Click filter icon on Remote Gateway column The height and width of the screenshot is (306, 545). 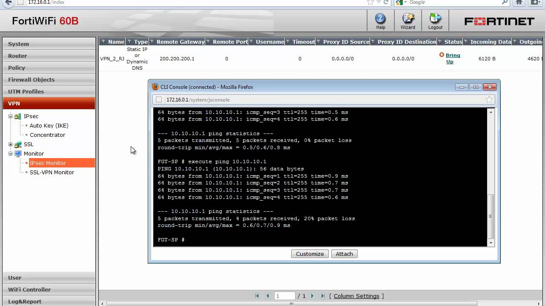tap(152, 42)
